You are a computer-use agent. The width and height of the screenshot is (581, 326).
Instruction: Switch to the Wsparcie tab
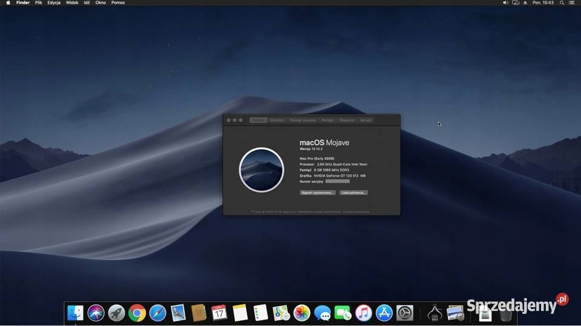pyautogui.click(x=347, y=120)
